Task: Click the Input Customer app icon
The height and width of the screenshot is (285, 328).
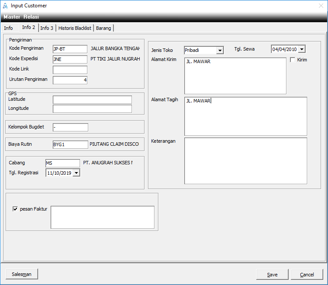Action: pyautogui.click(x=5, y=6)
